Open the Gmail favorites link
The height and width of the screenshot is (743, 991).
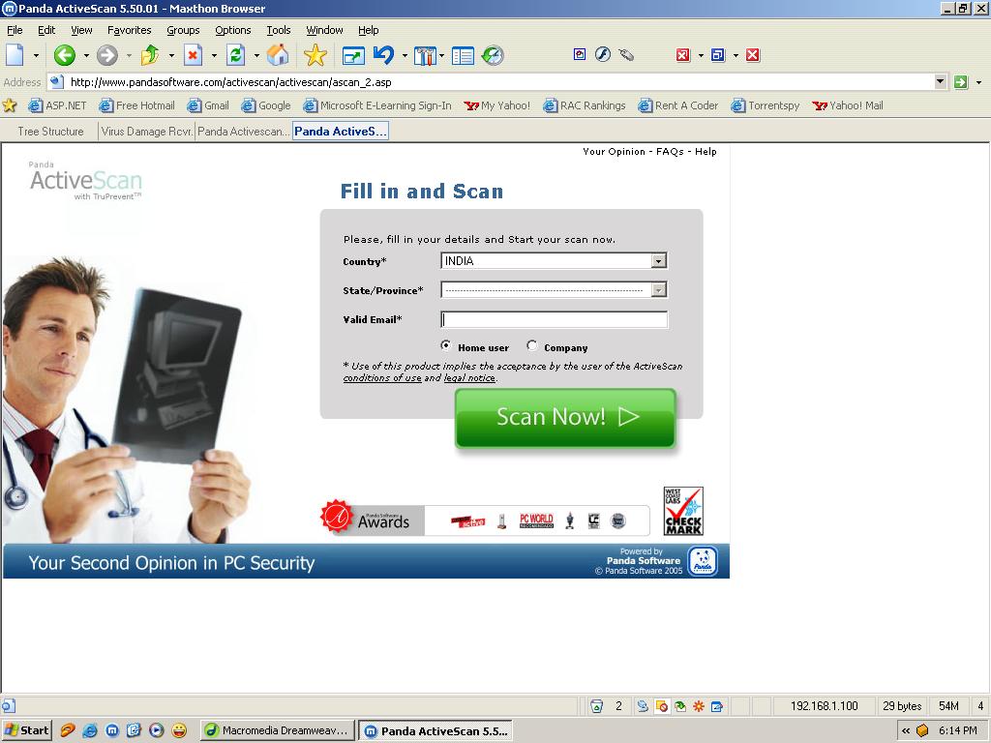(209, 105)
